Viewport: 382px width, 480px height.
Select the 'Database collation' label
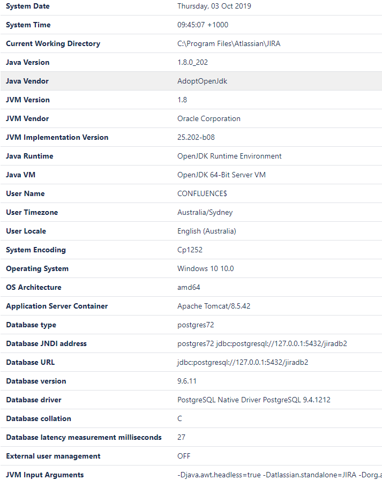(x=39, y=418)
